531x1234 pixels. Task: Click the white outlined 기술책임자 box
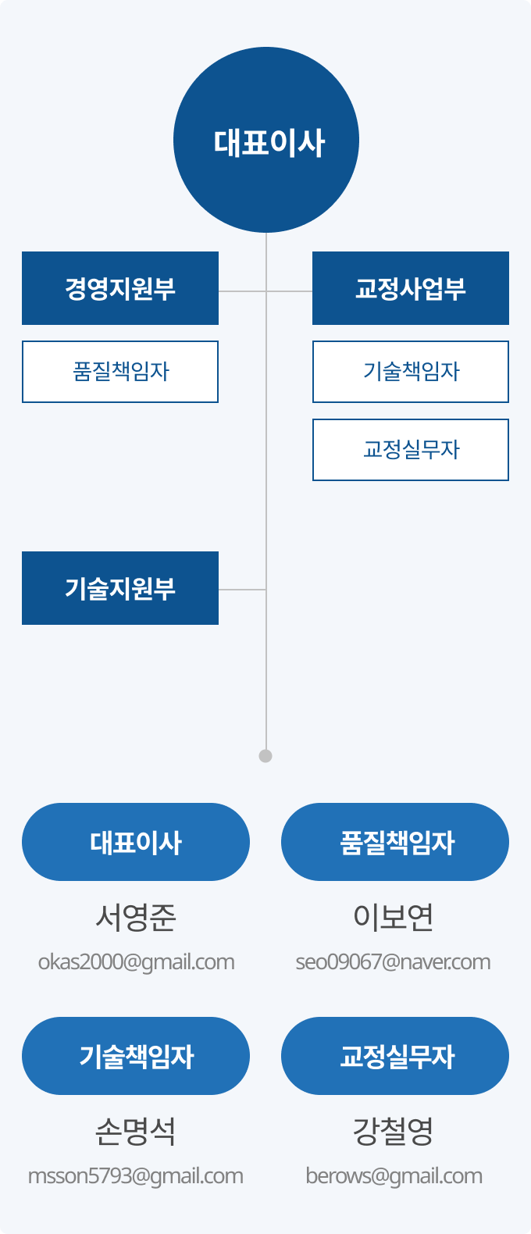coord(411,372)
